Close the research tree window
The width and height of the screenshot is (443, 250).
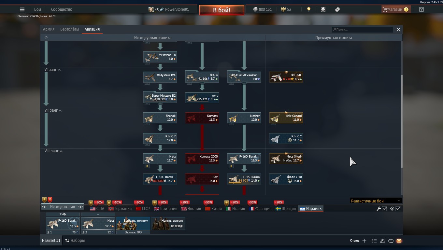[x=398, y=29]
